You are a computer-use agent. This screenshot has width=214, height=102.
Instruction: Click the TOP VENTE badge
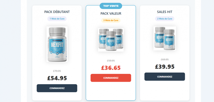111,6
